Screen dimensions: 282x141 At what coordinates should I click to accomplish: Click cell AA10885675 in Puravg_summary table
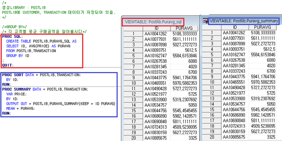pyautogui.click(x=235, y=137)
